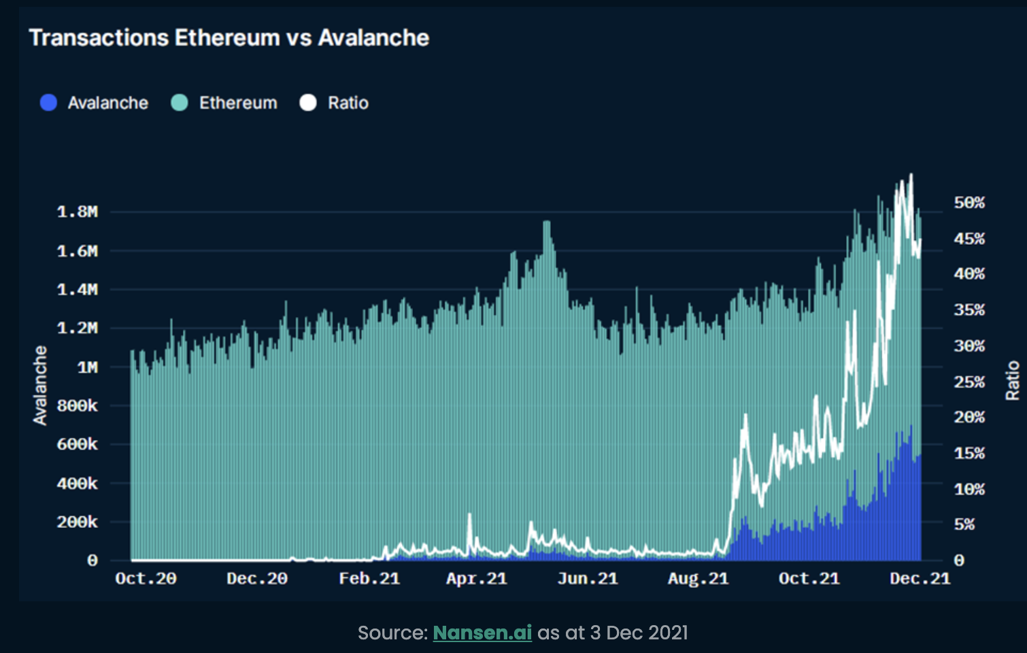Select the Jun.21 x-axis label
Viewport: 1027px width, 653px height.
588,579
